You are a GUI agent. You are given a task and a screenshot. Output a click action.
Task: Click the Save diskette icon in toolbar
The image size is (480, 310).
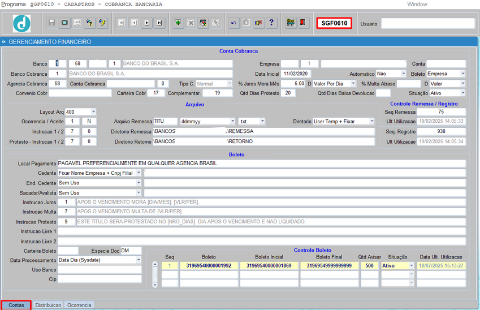click(52, 23)
